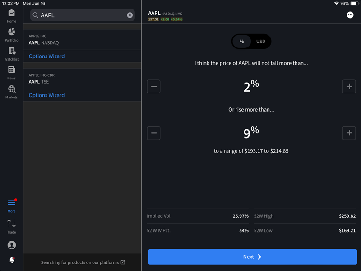This screenshot has height=271, width=361.
Task: Open the News section
Action: (12, 73)
